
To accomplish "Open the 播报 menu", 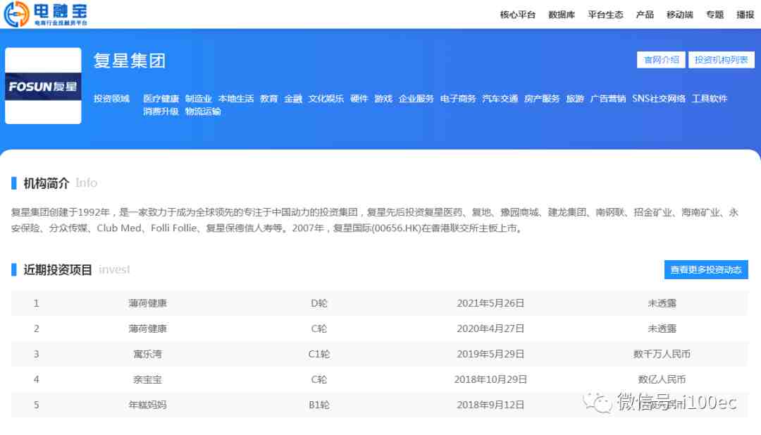I will [745, 15].
